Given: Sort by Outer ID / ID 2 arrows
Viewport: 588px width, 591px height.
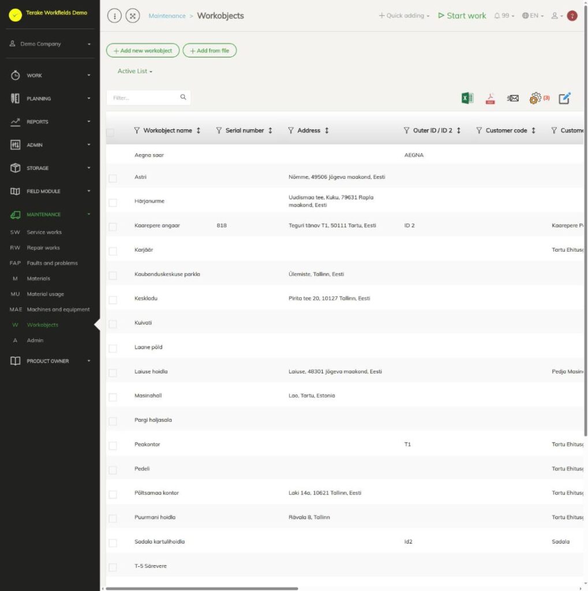Looking at the screenshot, I should pyautogui.click(x=459, y=130).
